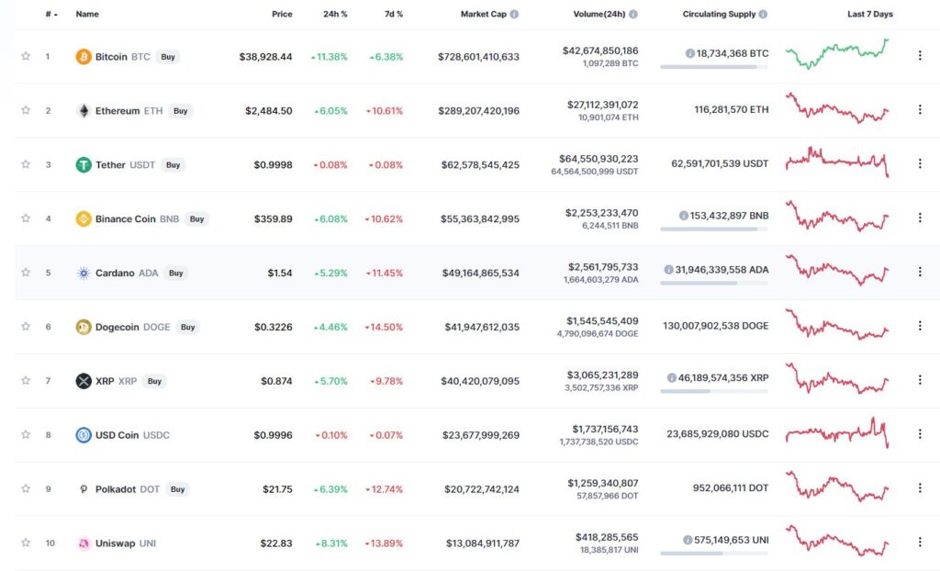Click info icon beside BNB circulating supply
This screenshot has height=571, width=940.
point(683,216)
